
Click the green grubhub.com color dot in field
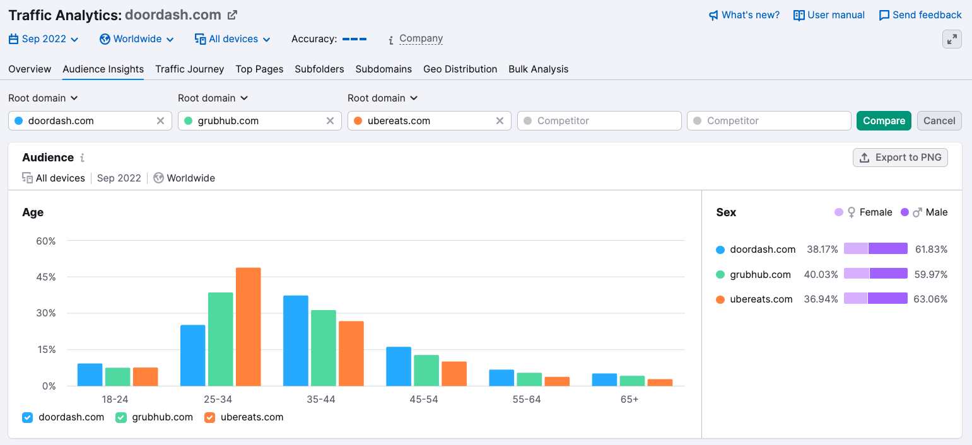click(x=188, y=121)
